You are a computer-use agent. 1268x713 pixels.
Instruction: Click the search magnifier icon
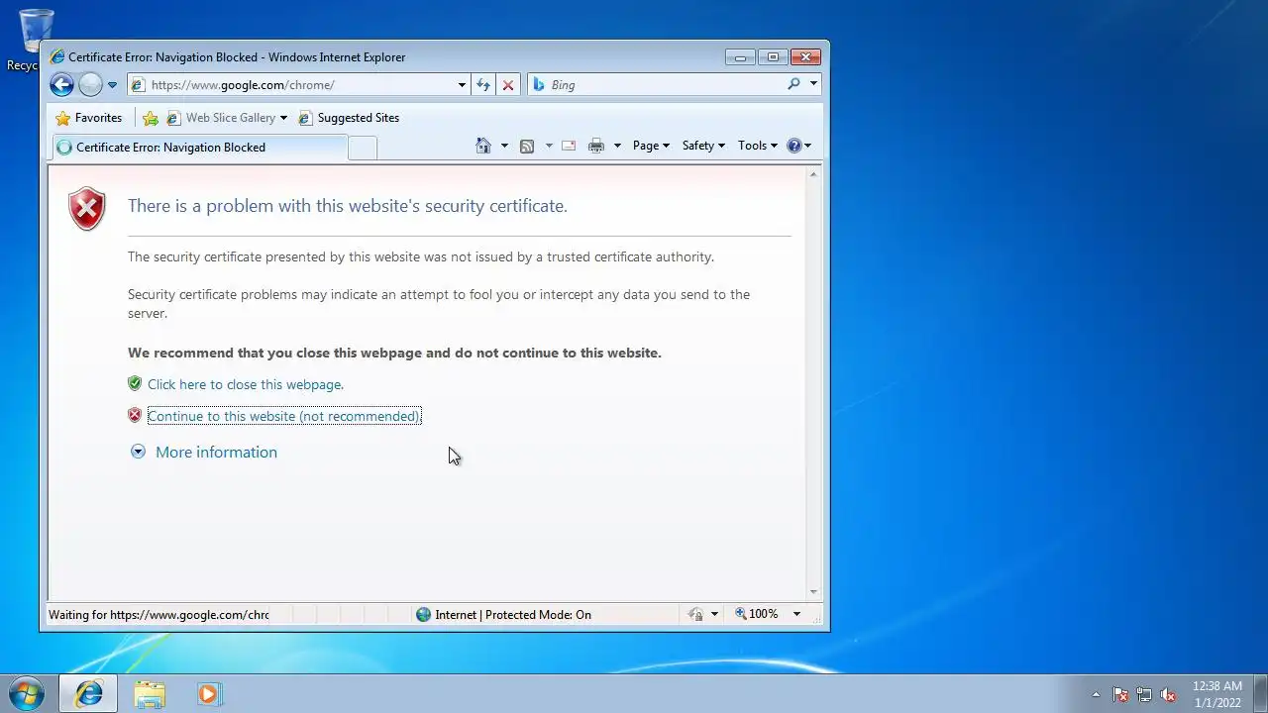tap(793, 84)
